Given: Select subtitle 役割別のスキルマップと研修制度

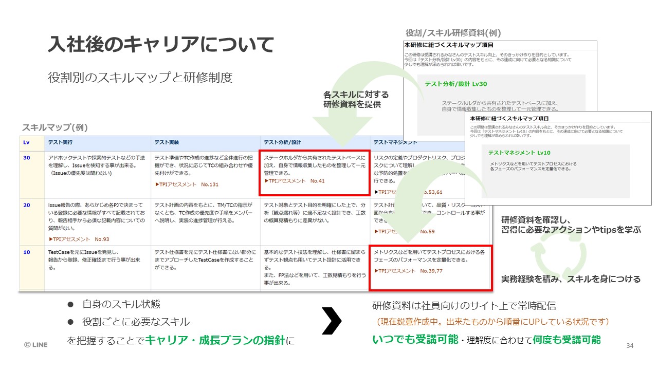Looking at the screenshot, I should (x=140, y=78).
